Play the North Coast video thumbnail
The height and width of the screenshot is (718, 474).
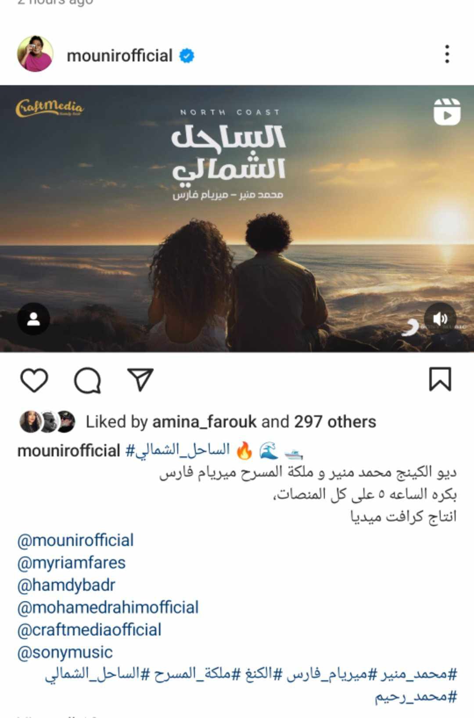click(237, 219)
